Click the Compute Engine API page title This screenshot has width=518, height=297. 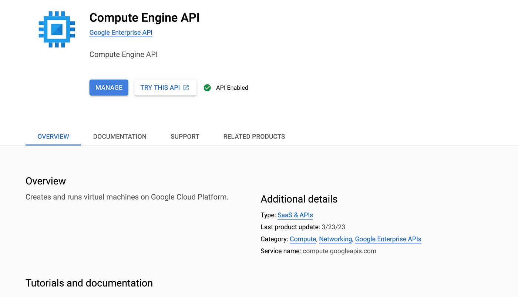coord(144,18)
